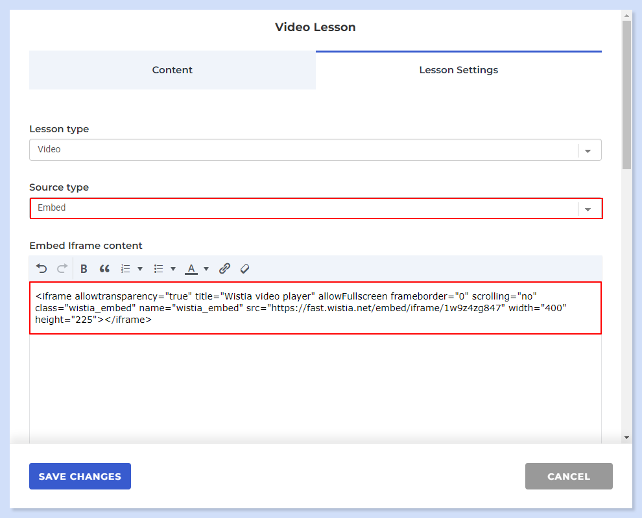Click the scrollbar up arrow

(626, 16)
